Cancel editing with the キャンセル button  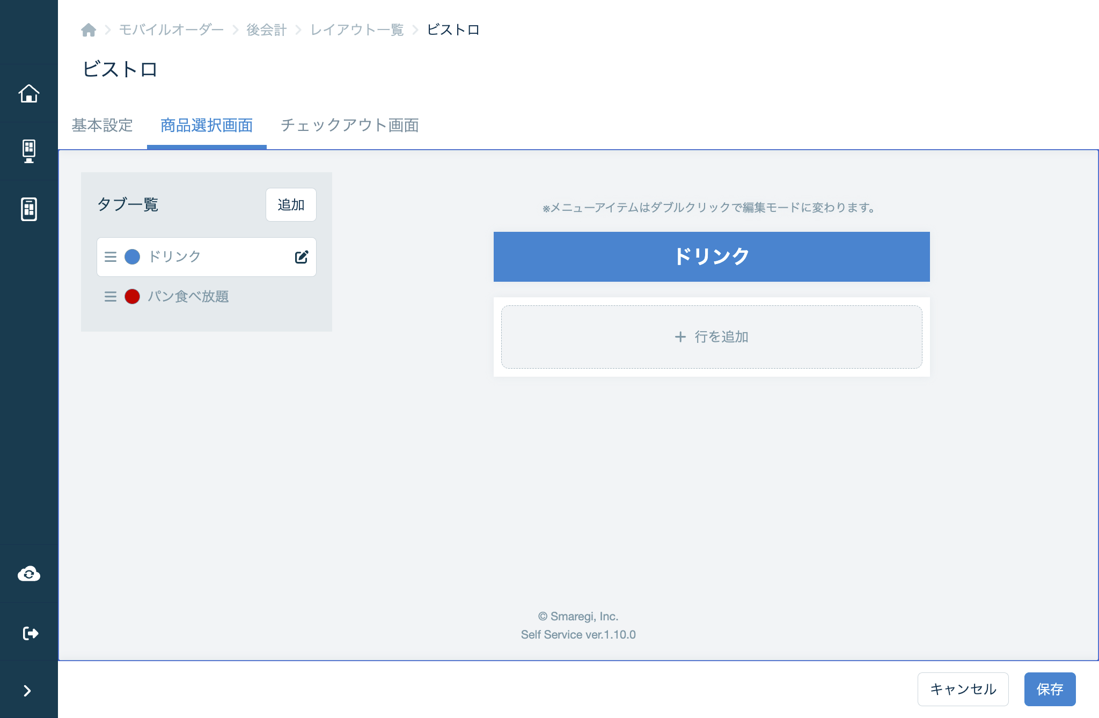point(963,688)
